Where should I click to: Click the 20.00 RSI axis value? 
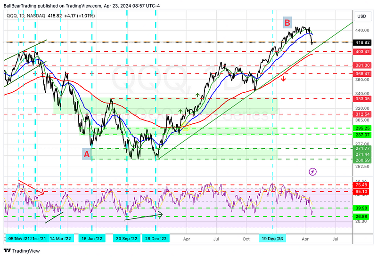[x=361, y=221]
